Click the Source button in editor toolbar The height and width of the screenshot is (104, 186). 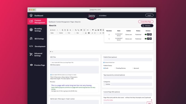(x=53, y=30)
